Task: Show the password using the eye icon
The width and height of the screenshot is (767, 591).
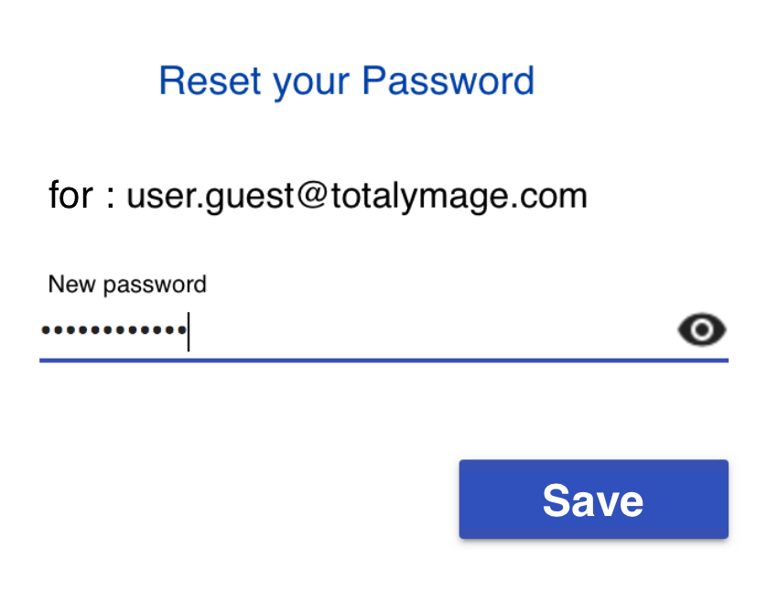Action: point(701,330)
